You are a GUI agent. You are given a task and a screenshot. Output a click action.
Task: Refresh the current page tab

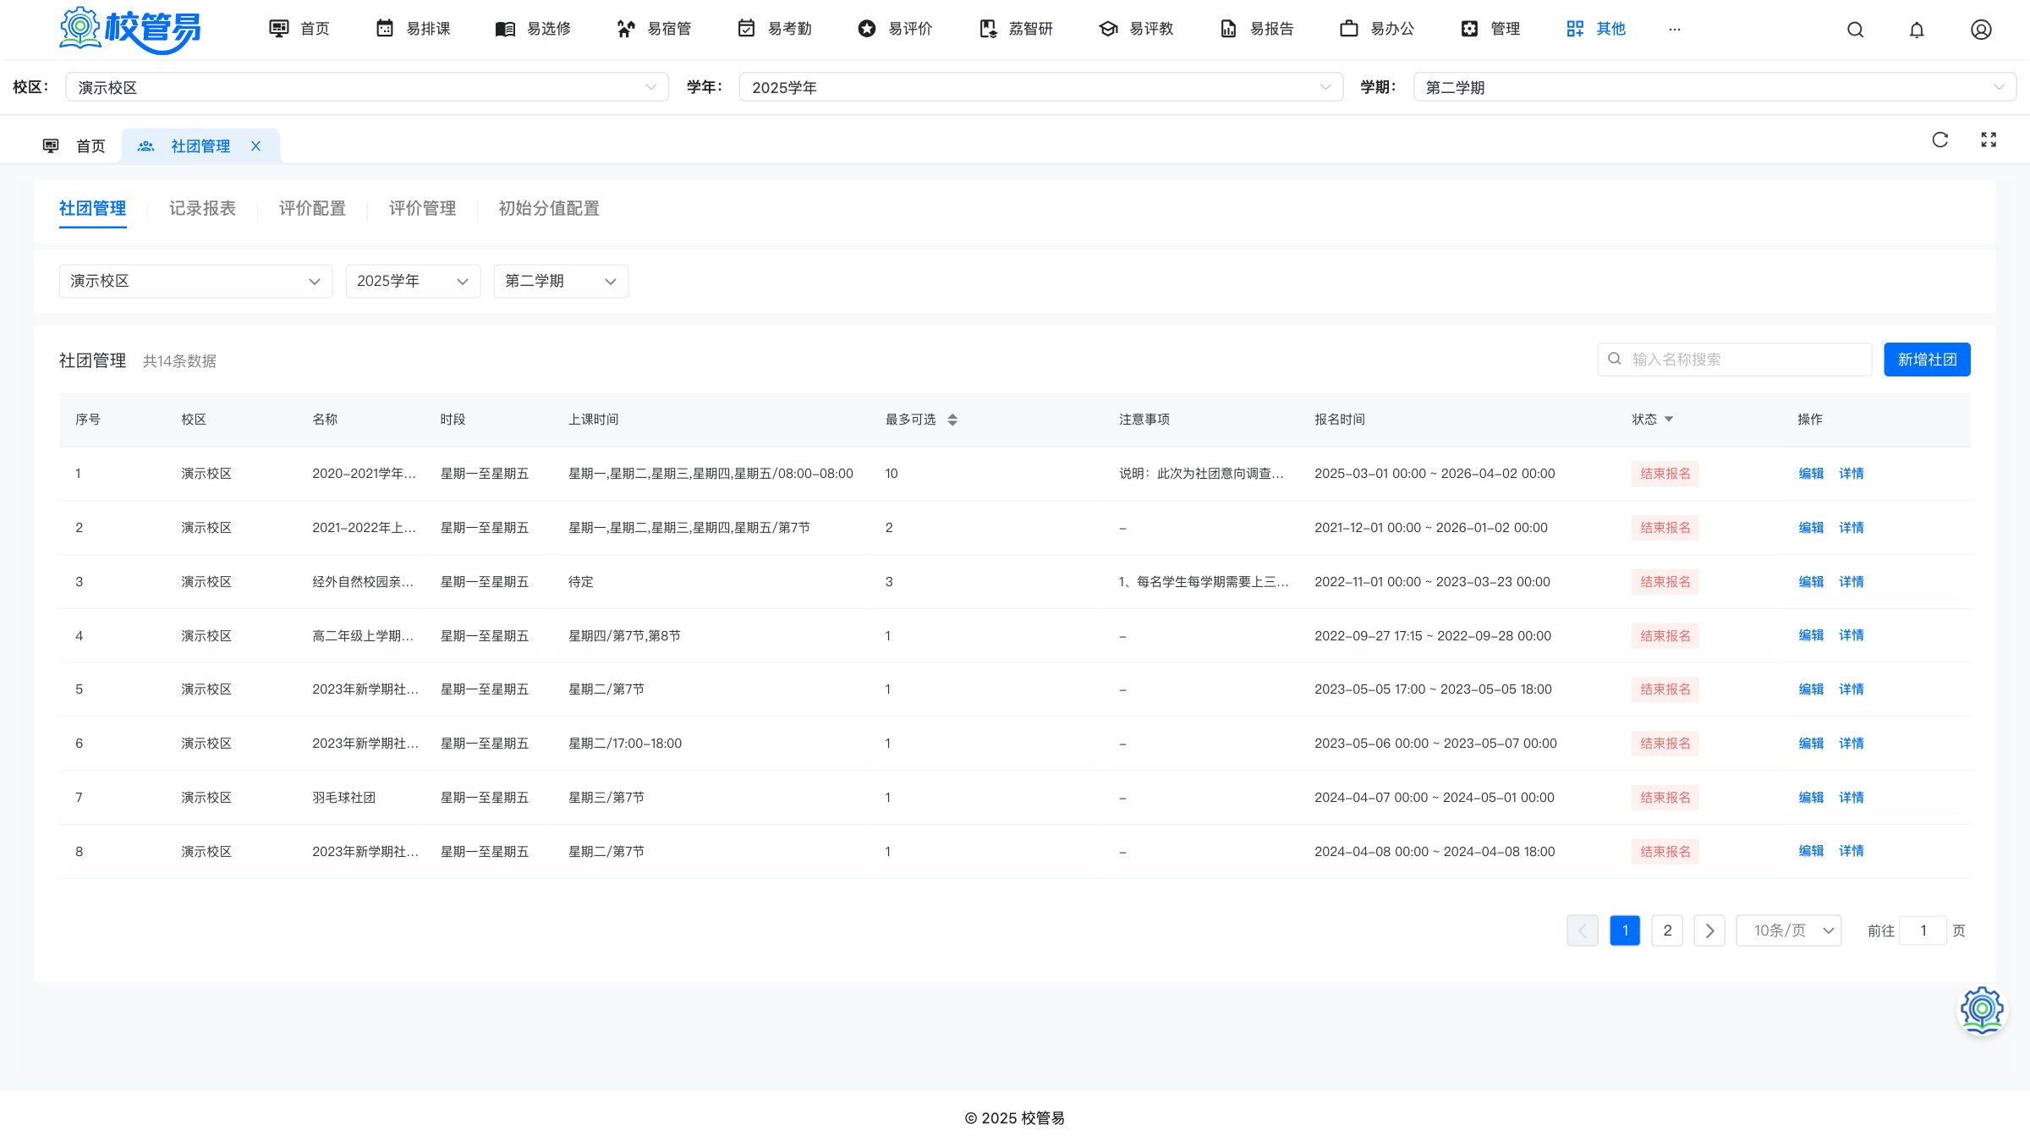1940,140
